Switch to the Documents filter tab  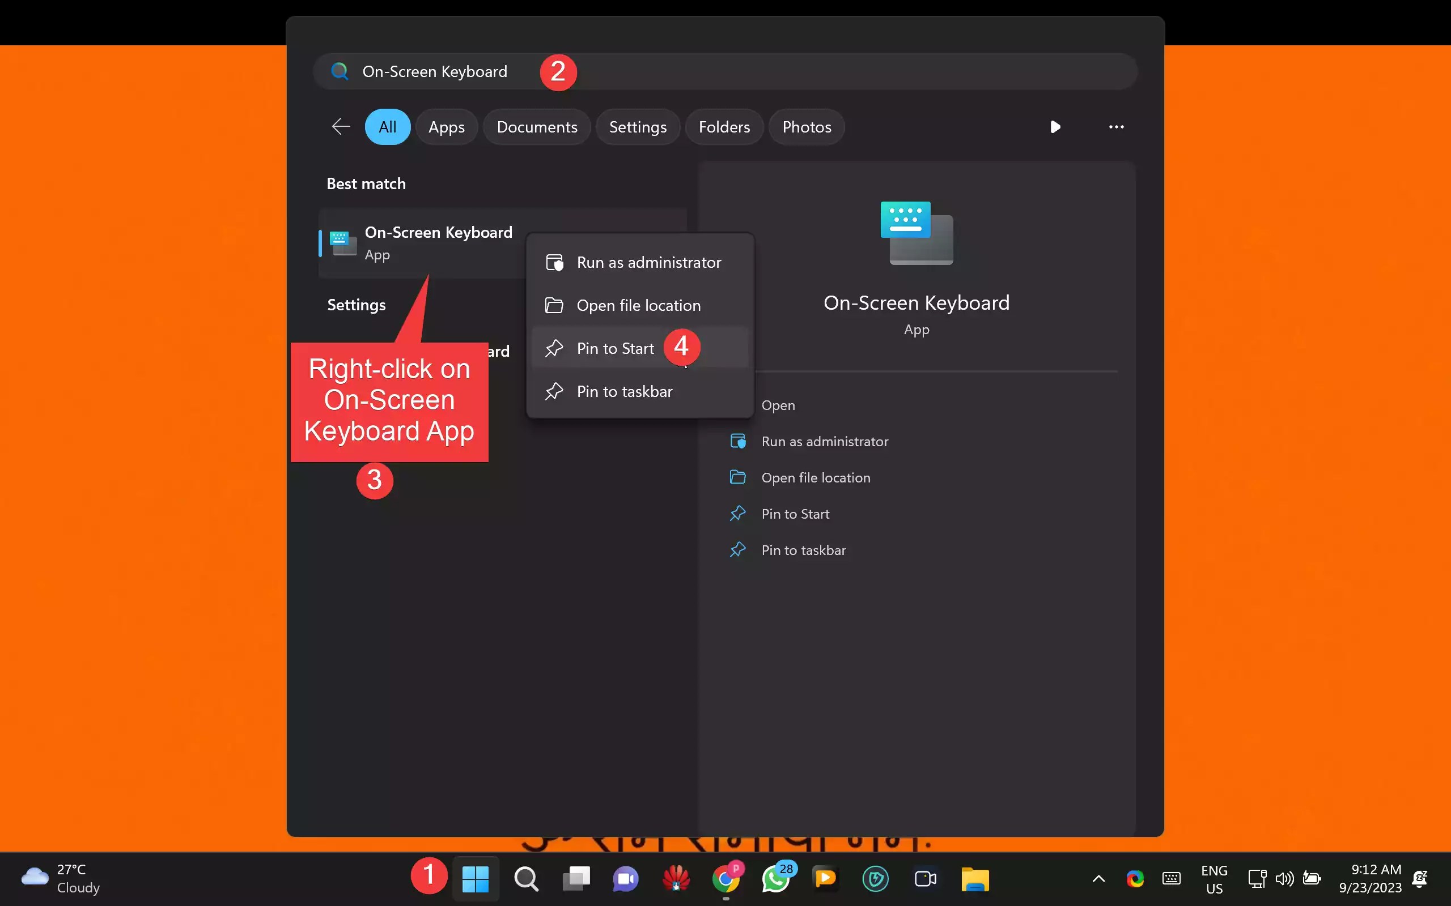[536, 126]
